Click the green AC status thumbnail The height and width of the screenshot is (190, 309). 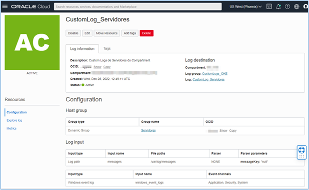click(x=32, y=42)
